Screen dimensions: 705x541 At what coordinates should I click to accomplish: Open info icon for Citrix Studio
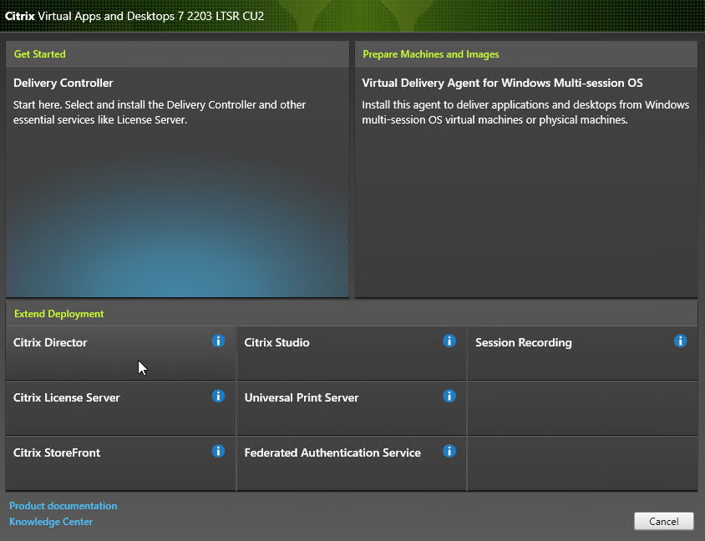pos(449,341)
